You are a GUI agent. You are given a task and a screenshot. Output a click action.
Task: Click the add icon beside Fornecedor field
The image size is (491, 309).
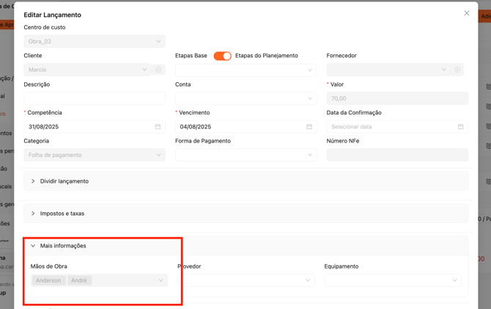[457, 70]
